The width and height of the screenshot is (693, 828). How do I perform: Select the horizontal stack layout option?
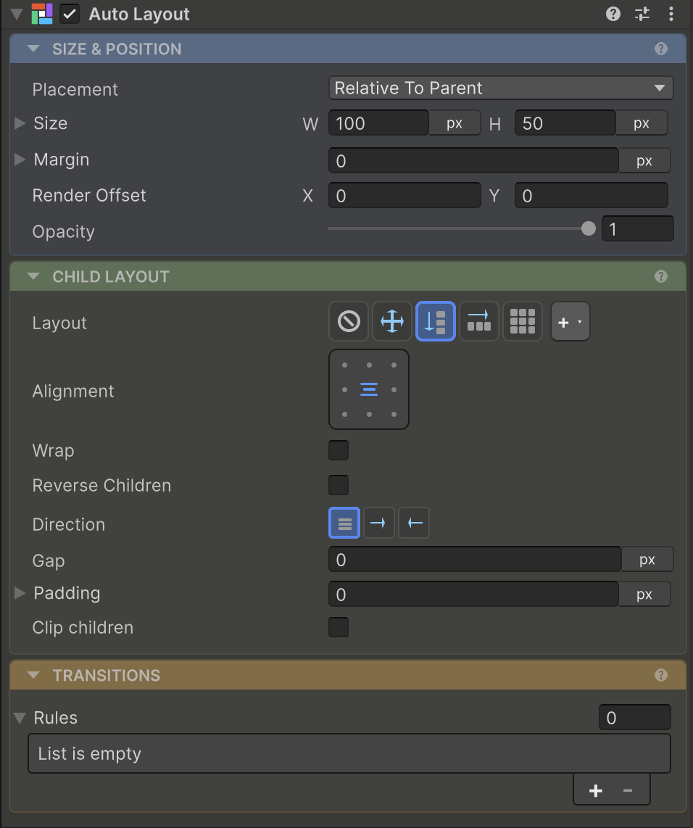point(479,321)
